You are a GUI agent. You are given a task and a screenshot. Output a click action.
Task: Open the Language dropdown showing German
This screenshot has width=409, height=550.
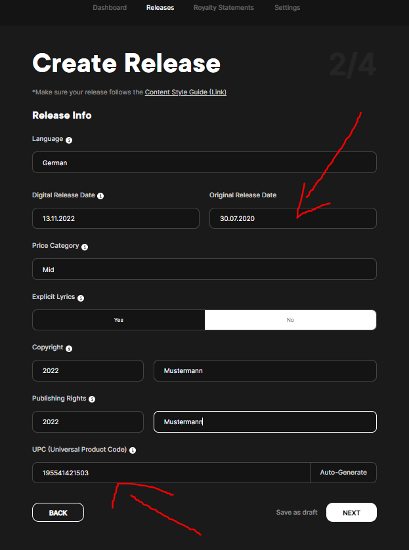tap(205, 163)
